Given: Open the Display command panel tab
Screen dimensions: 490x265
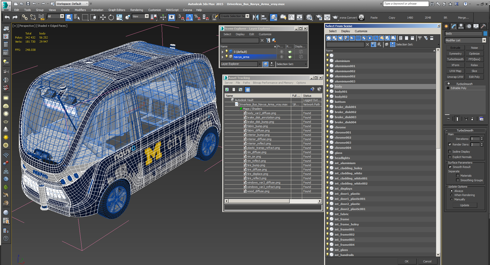Looking at the screenshot, I should click(x=476, y=26).
